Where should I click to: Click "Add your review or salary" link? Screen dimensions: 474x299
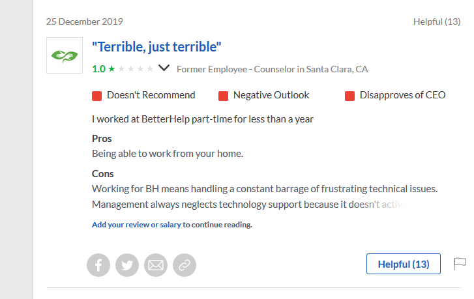click(136, 225)
